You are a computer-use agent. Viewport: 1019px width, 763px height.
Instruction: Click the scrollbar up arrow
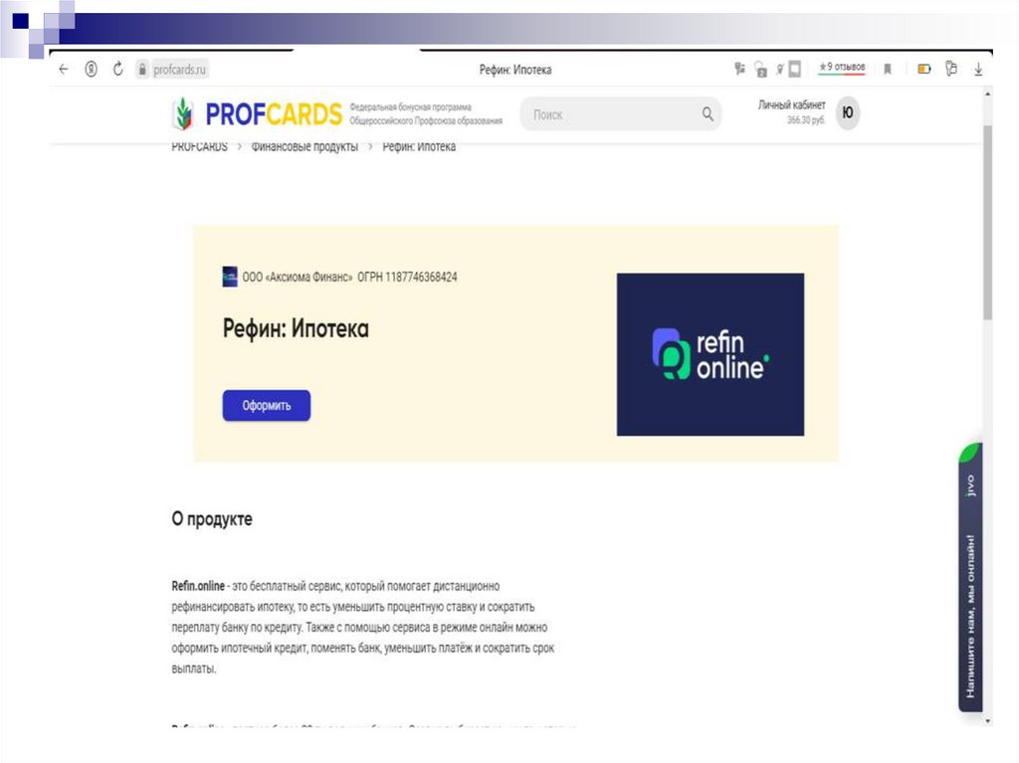(x=988, y=95)
